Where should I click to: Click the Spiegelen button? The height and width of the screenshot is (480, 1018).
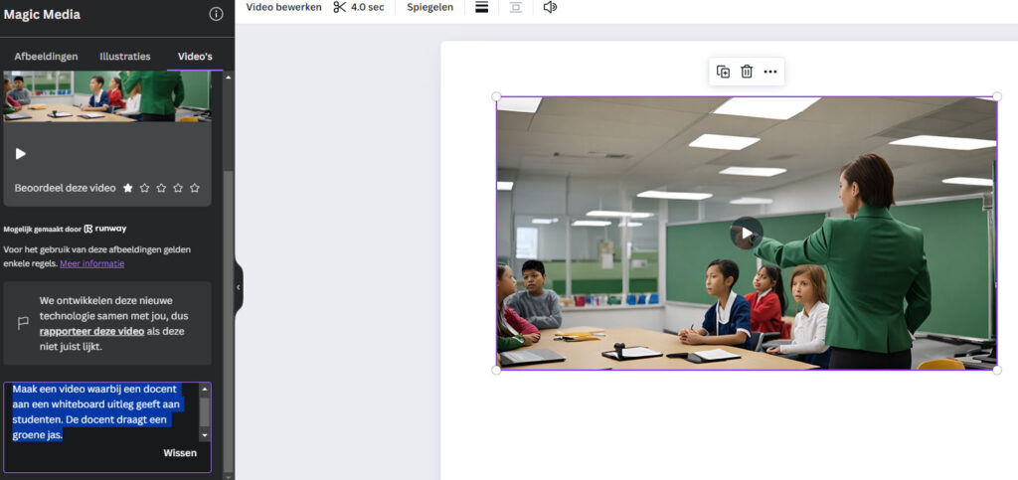click(429, 7)
